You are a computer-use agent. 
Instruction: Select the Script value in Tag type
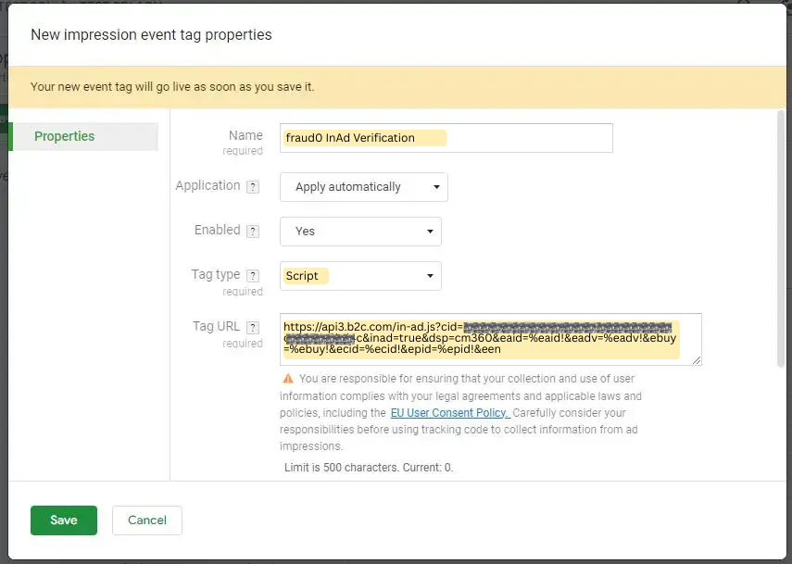click(306, 275)
